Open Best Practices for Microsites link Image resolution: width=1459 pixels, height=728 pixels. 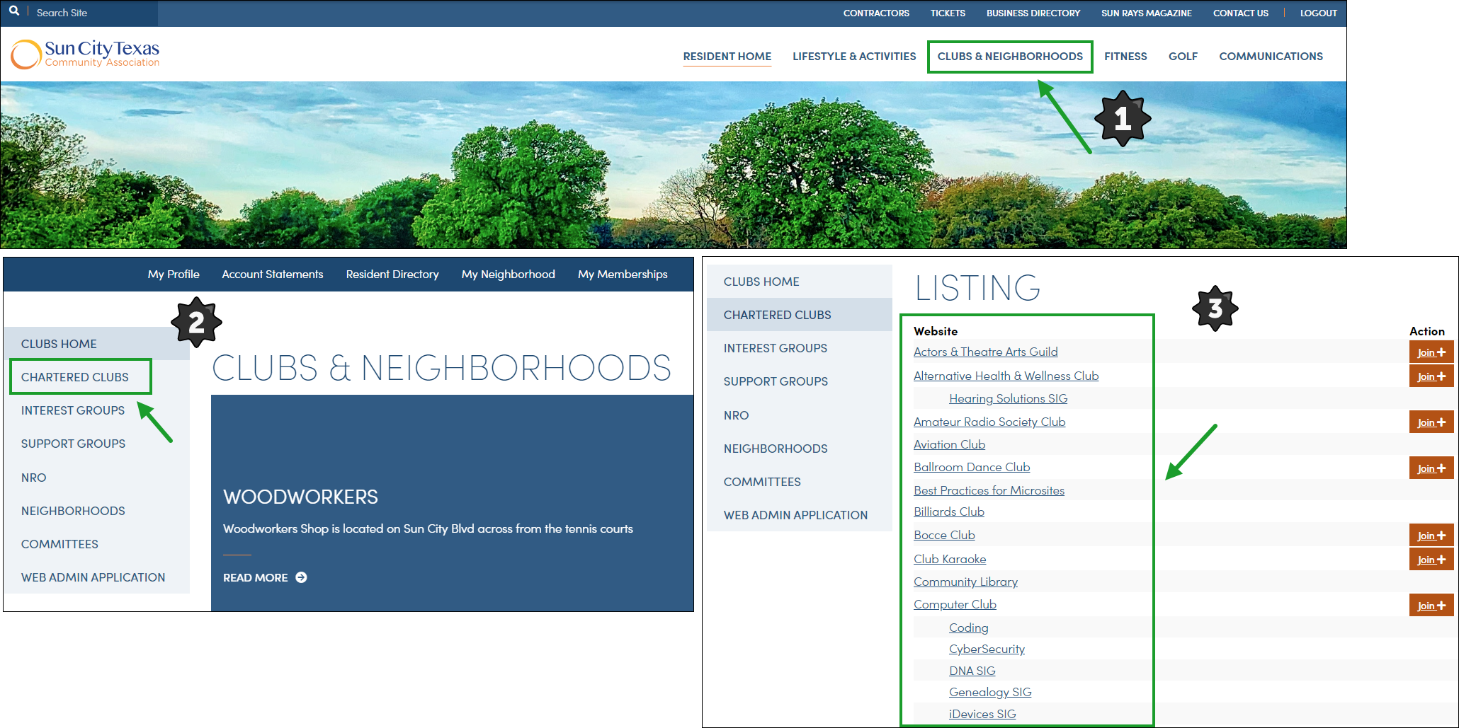pos(989,490)
